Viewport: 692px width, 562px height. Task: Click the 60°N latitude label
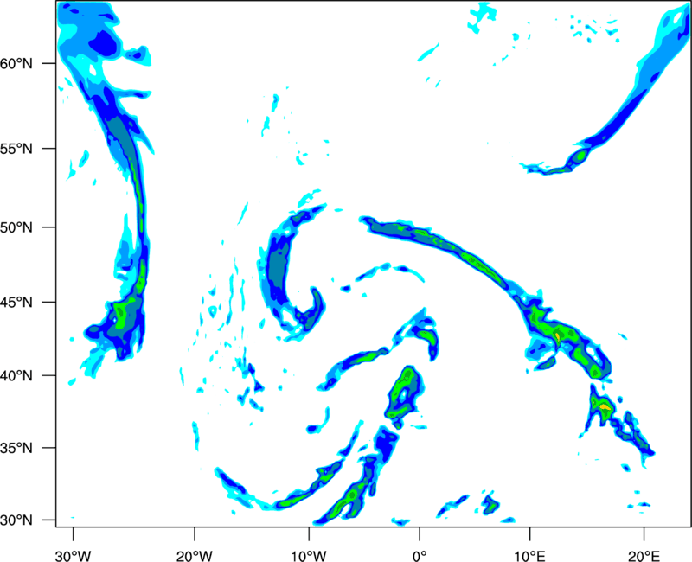tap(16, 63)
